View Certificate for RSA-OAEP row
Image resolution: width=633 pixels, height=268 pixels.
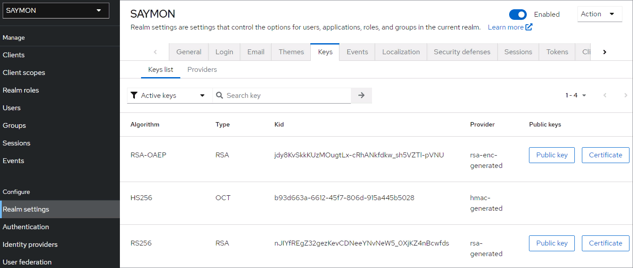tap(606, 155)
